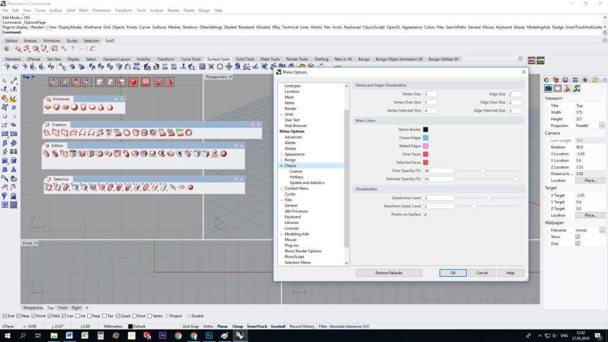Click the cone icon in Primitives toolbar
Viewport: 608px width, 342px height.
tap(101, 107)
